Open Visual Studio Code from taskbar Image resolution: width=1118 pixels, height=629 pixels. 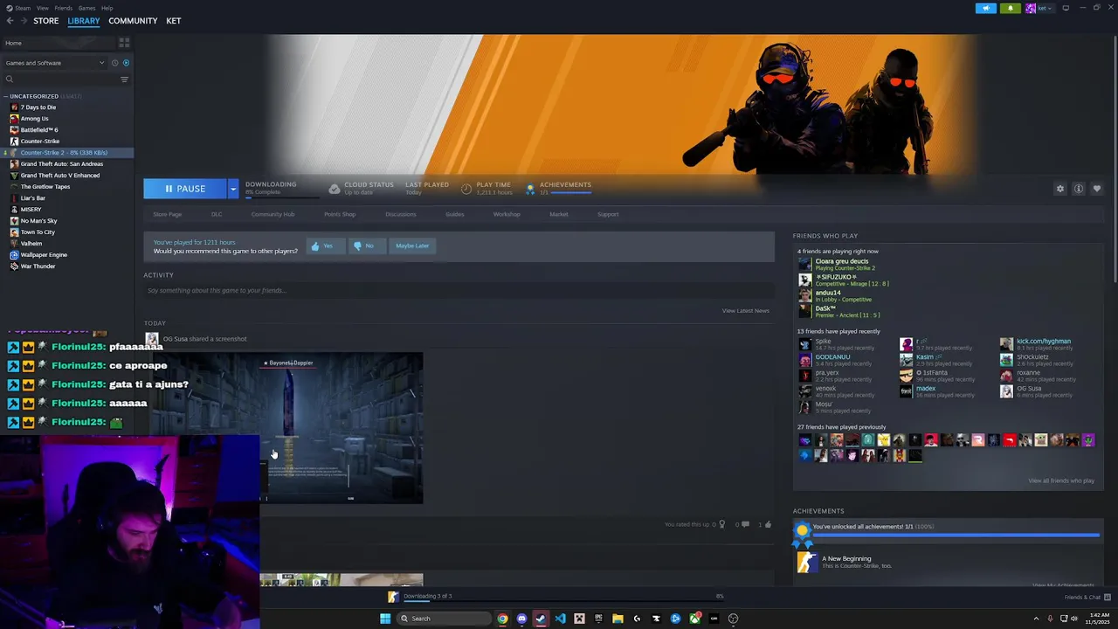click(x=560, y=619)
